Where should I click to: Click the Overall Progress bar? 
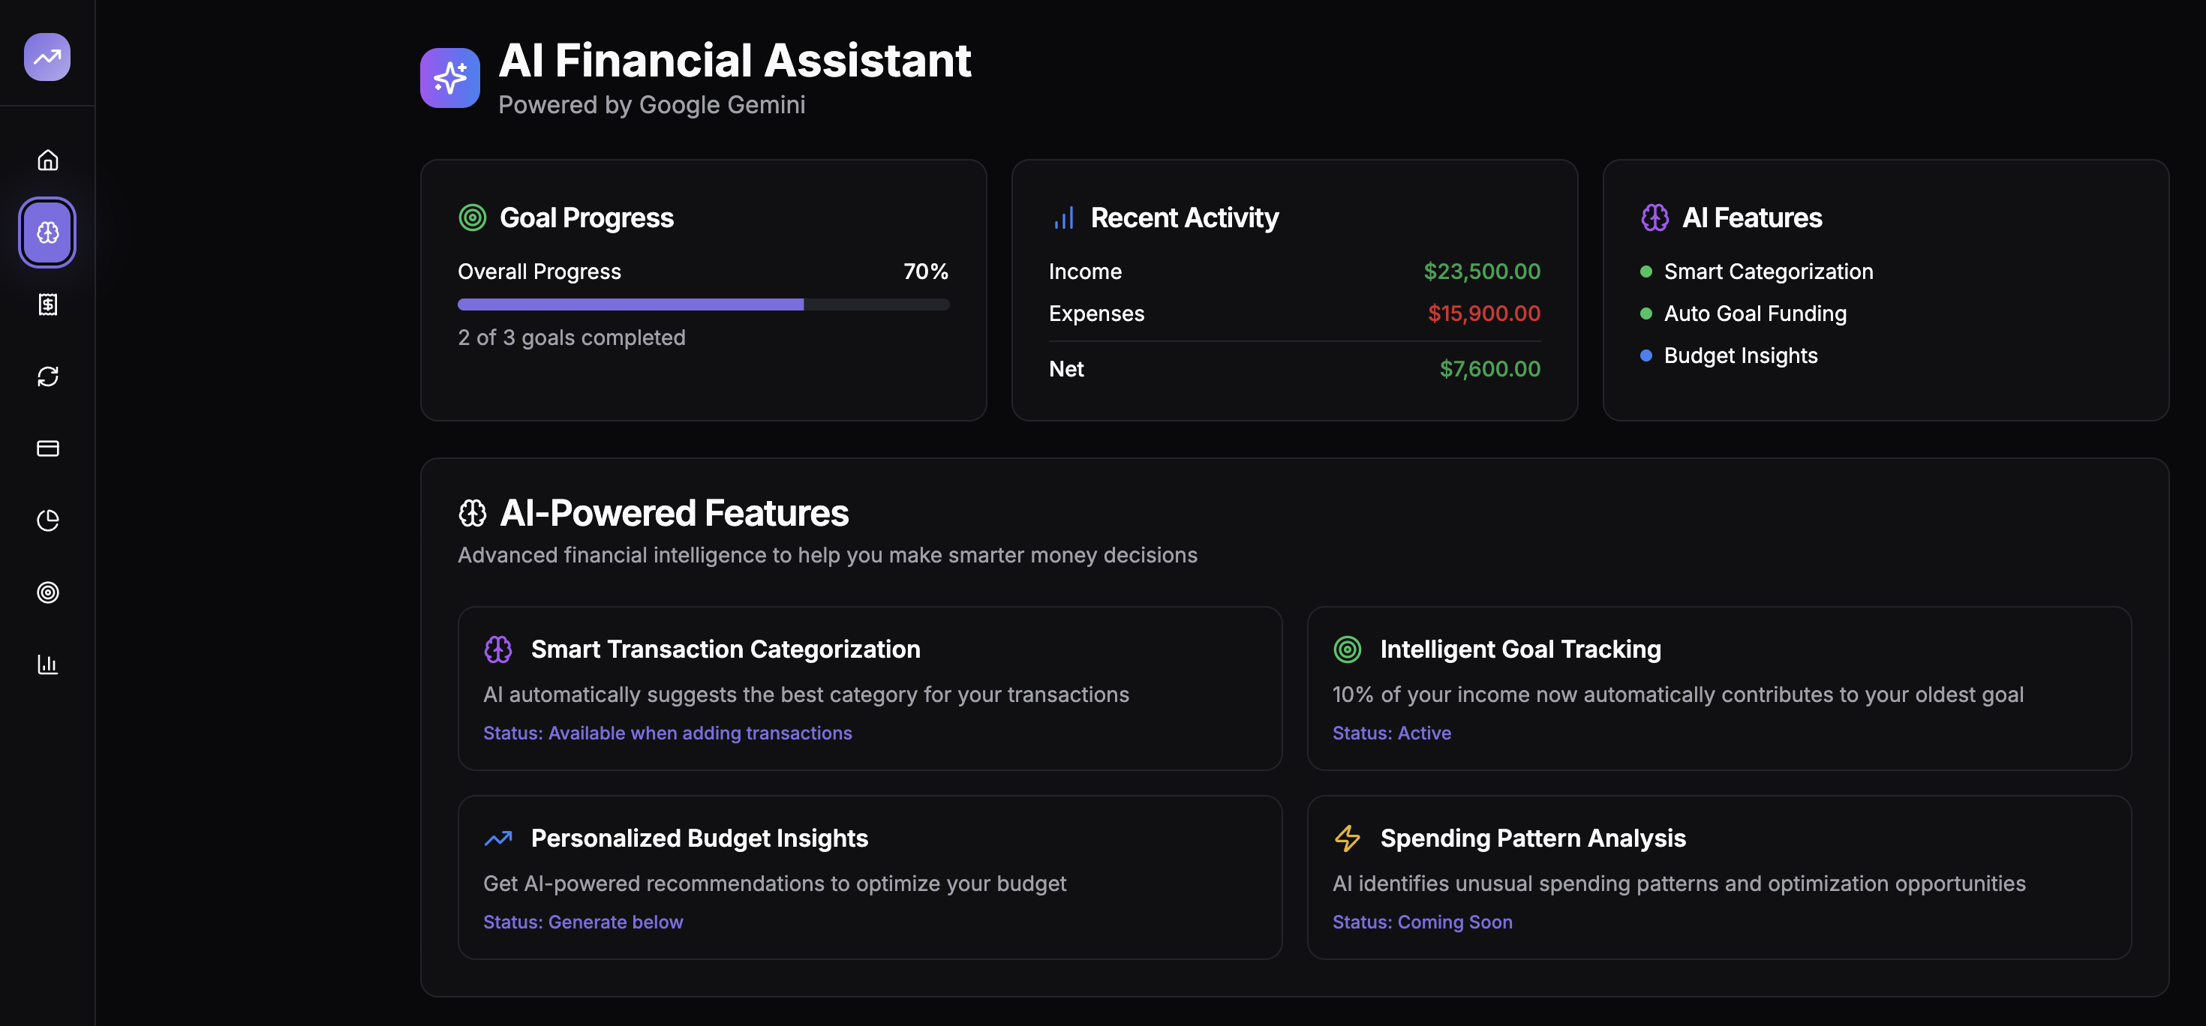[703, 304]
